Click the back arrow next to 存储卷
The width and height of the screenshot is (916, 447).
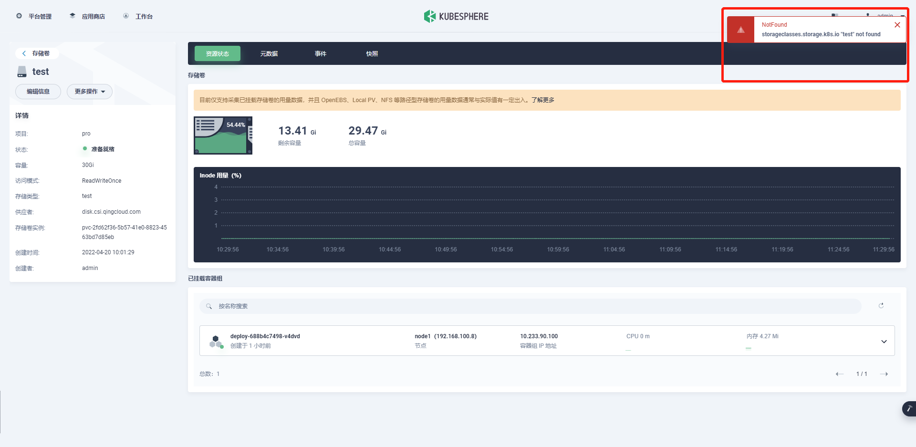pyautogui.click(x=24, y=53)
